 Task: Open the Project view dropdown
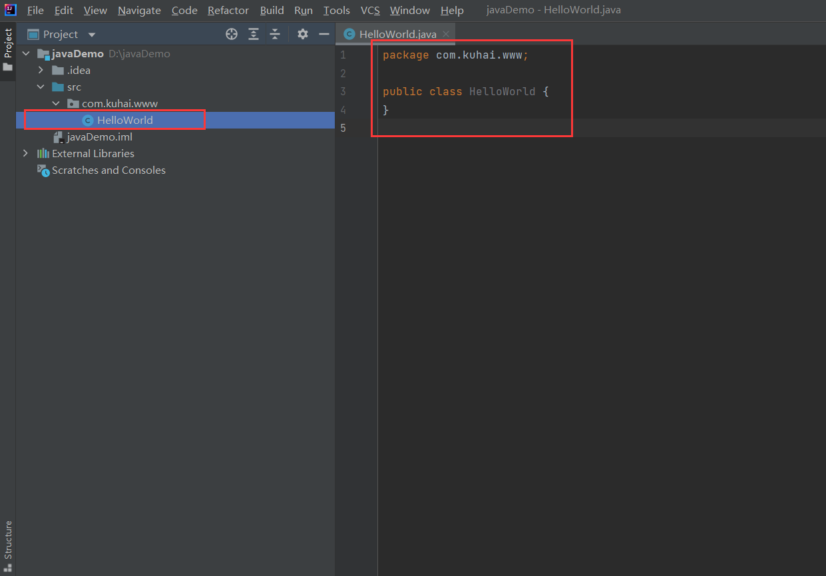point(92,35)
